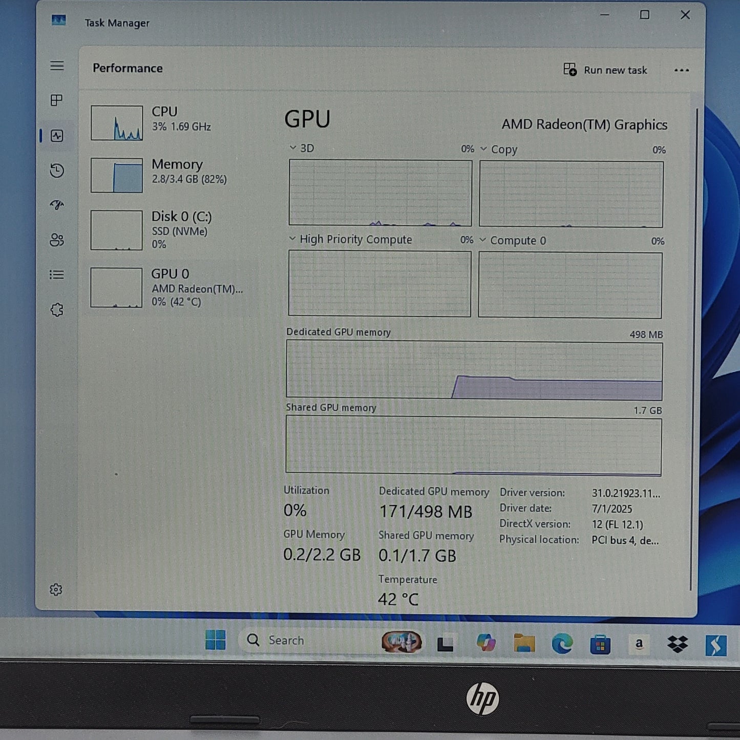Open the Compute 0 engine dropdown
740x740 pixels.
[482, 240]
